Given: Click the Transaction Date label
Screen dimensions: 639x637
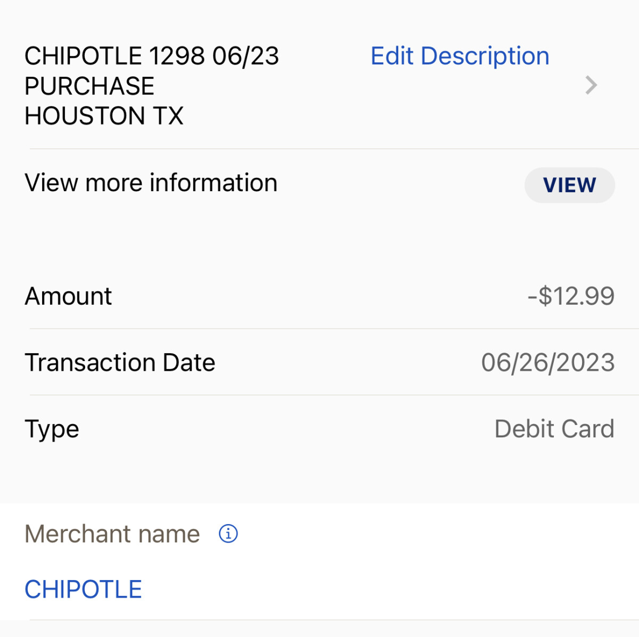Looking at the screenshot, I should tap(120, 363).
